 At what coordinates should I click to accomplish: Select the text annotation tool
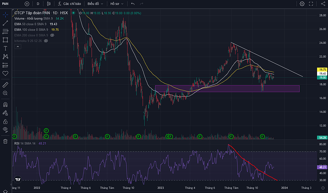[5, 48]
